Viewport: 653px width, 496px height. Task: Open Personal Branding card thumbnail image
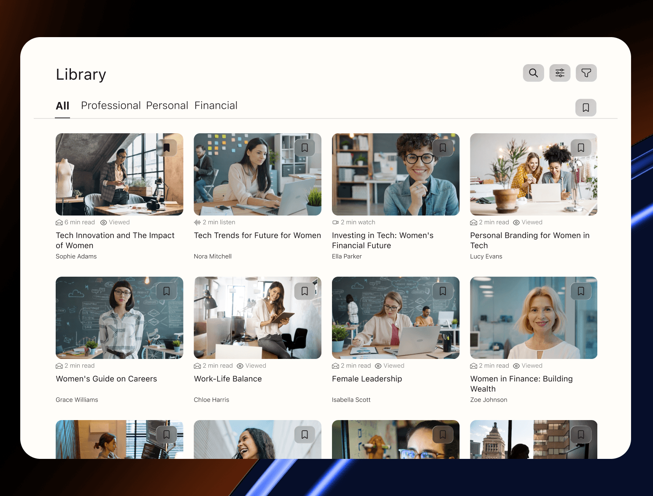click(x=534, y=174)
